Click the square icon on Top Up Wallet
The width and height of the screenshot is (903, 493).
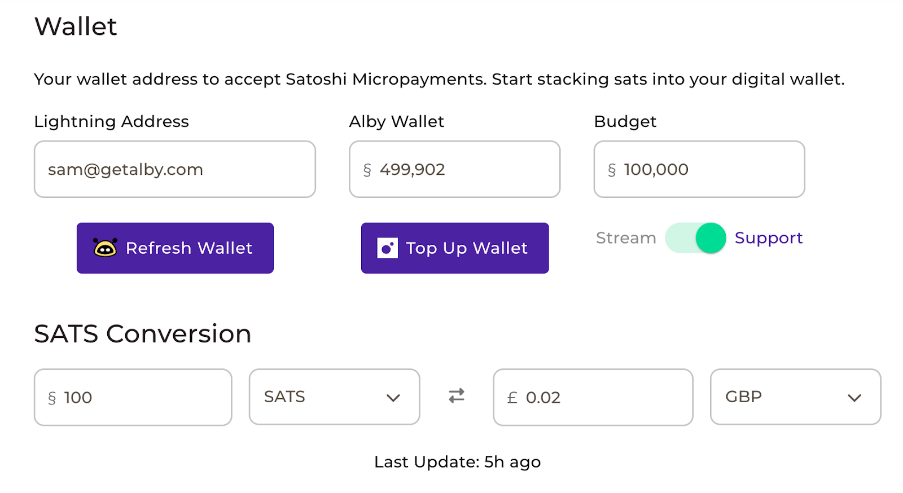pyautogui.click(x=387, y=248)
